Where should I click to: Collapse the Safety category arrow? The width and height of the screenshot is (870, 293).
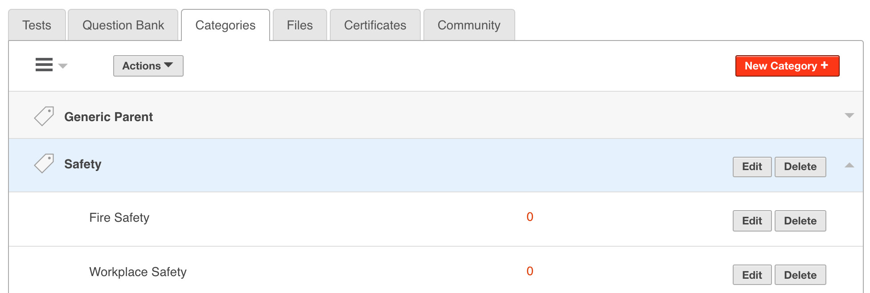[849, 165]
